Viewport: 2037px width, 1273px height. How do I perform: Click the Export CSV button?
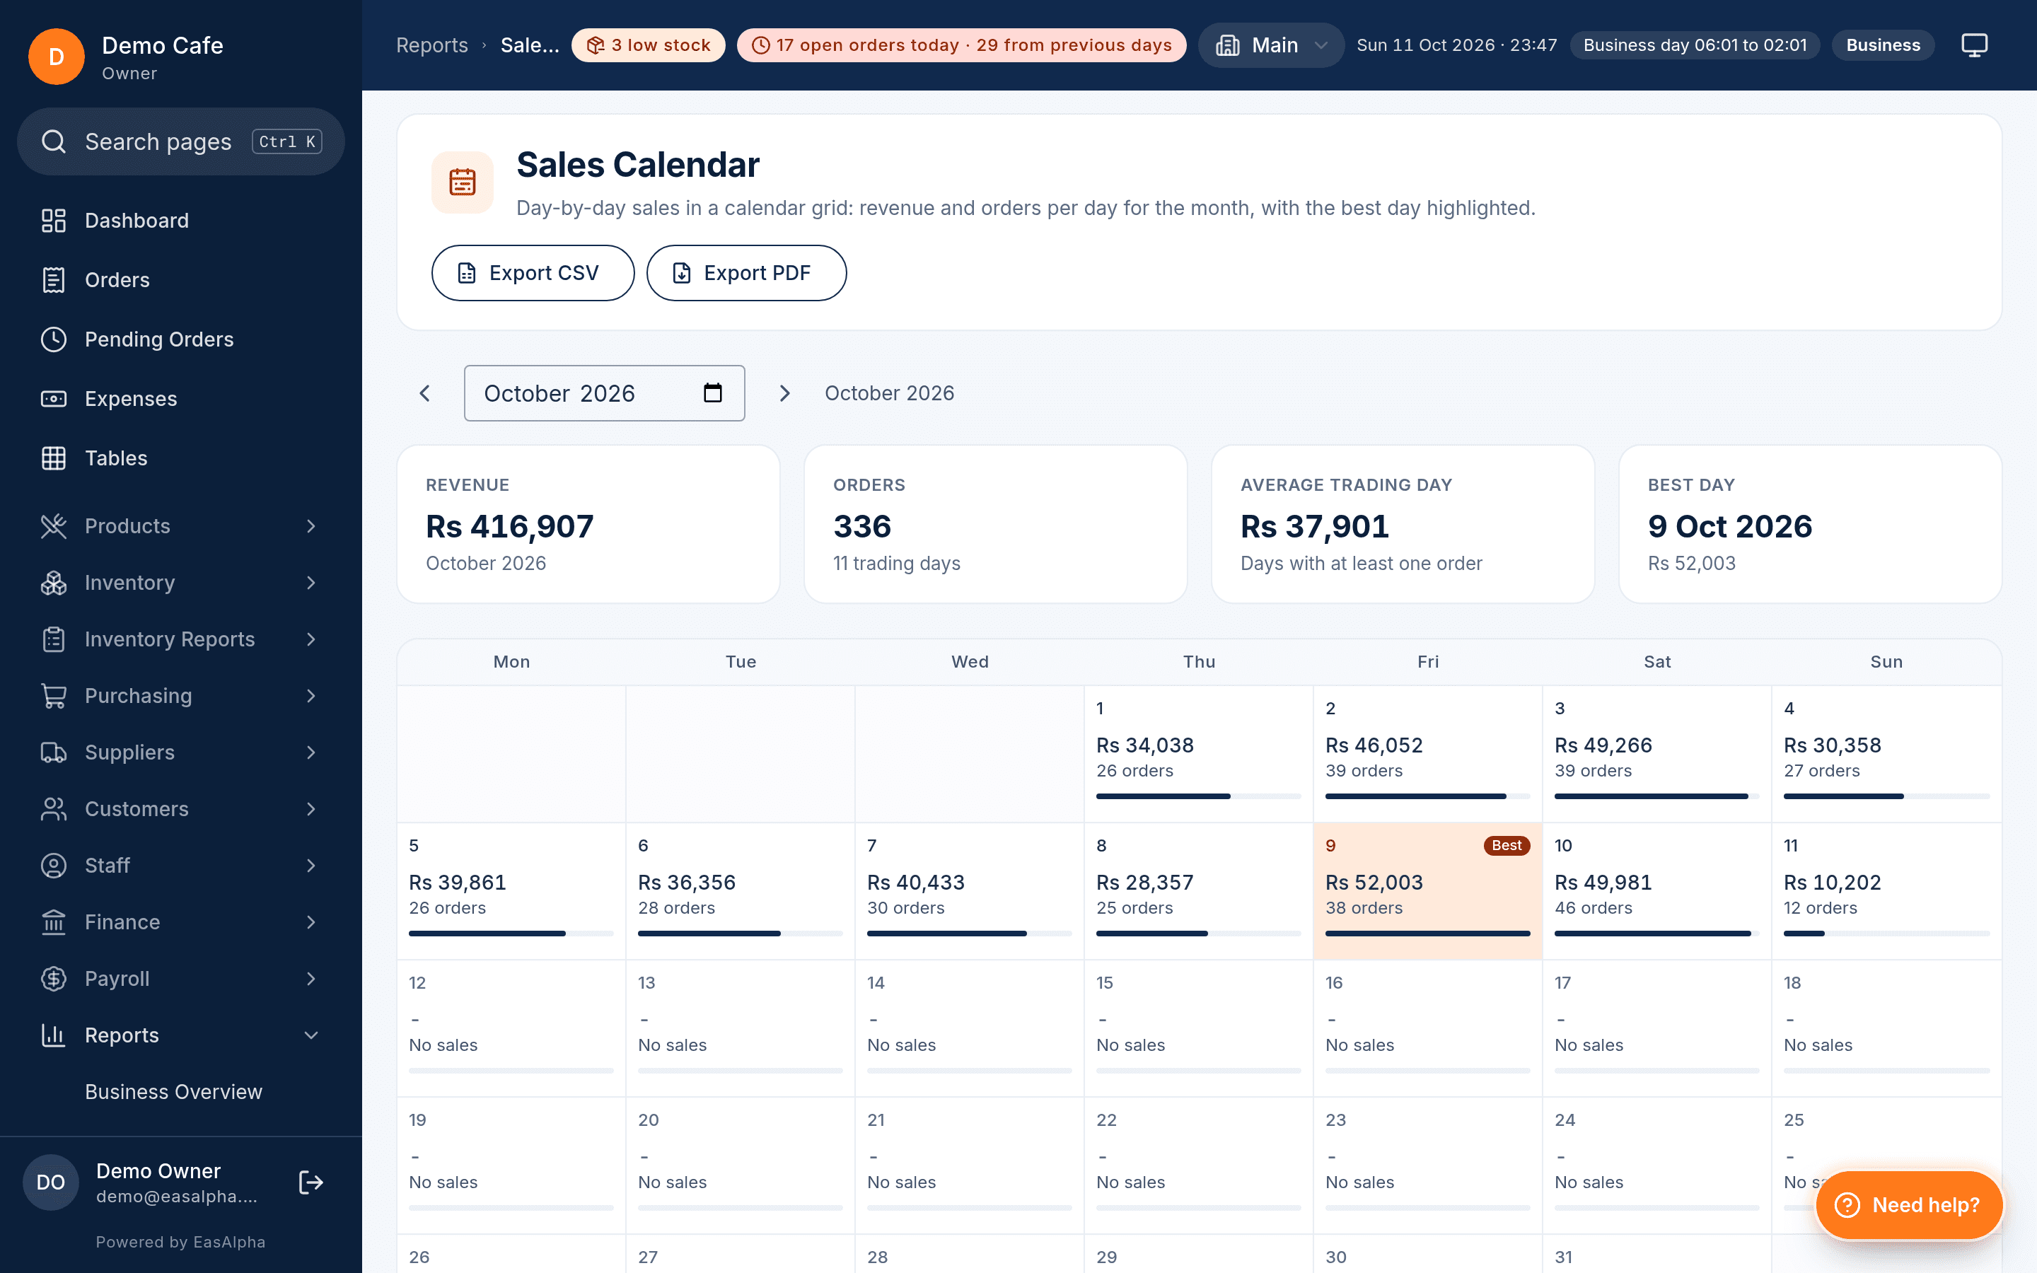[533, 273]
